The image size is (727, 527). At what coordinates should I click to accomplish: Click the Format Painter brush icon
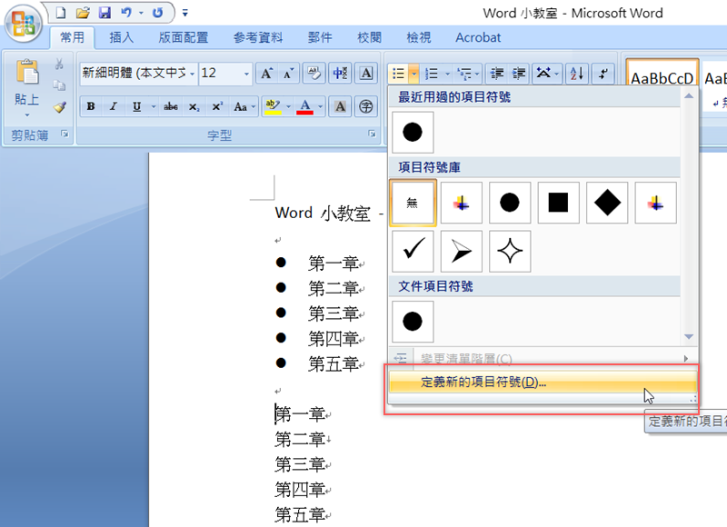tap(59, 107)
